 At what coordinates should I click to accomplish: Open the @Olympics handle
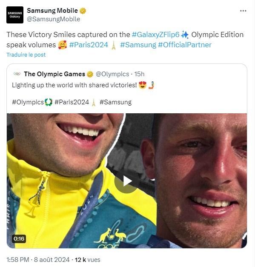coord(112,74)
